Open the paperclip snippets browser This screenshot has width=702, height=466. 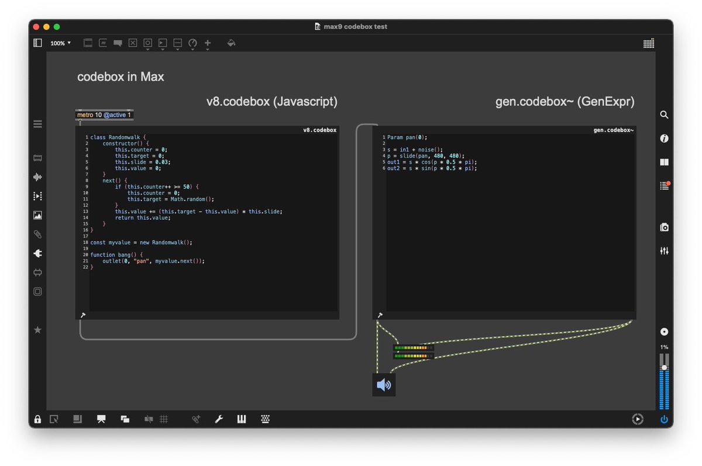click(x=37, y=234)
